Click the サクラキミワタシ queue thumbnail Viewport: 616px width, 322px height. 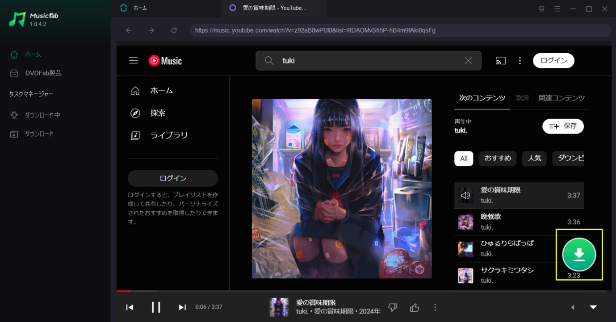[x=465, y=276]
